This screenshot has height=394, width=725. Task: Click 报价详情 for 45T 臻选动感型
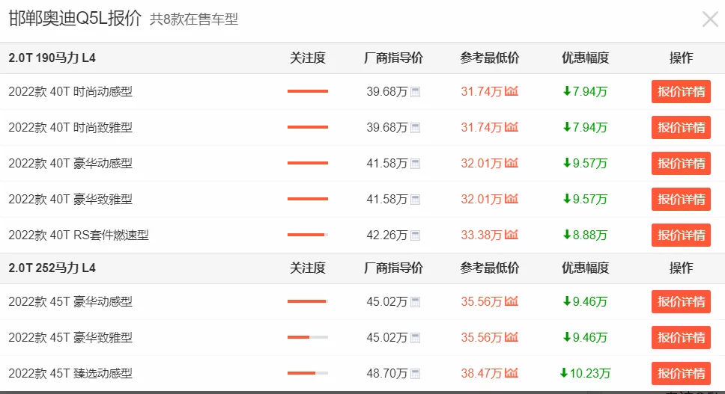[681, 374]
